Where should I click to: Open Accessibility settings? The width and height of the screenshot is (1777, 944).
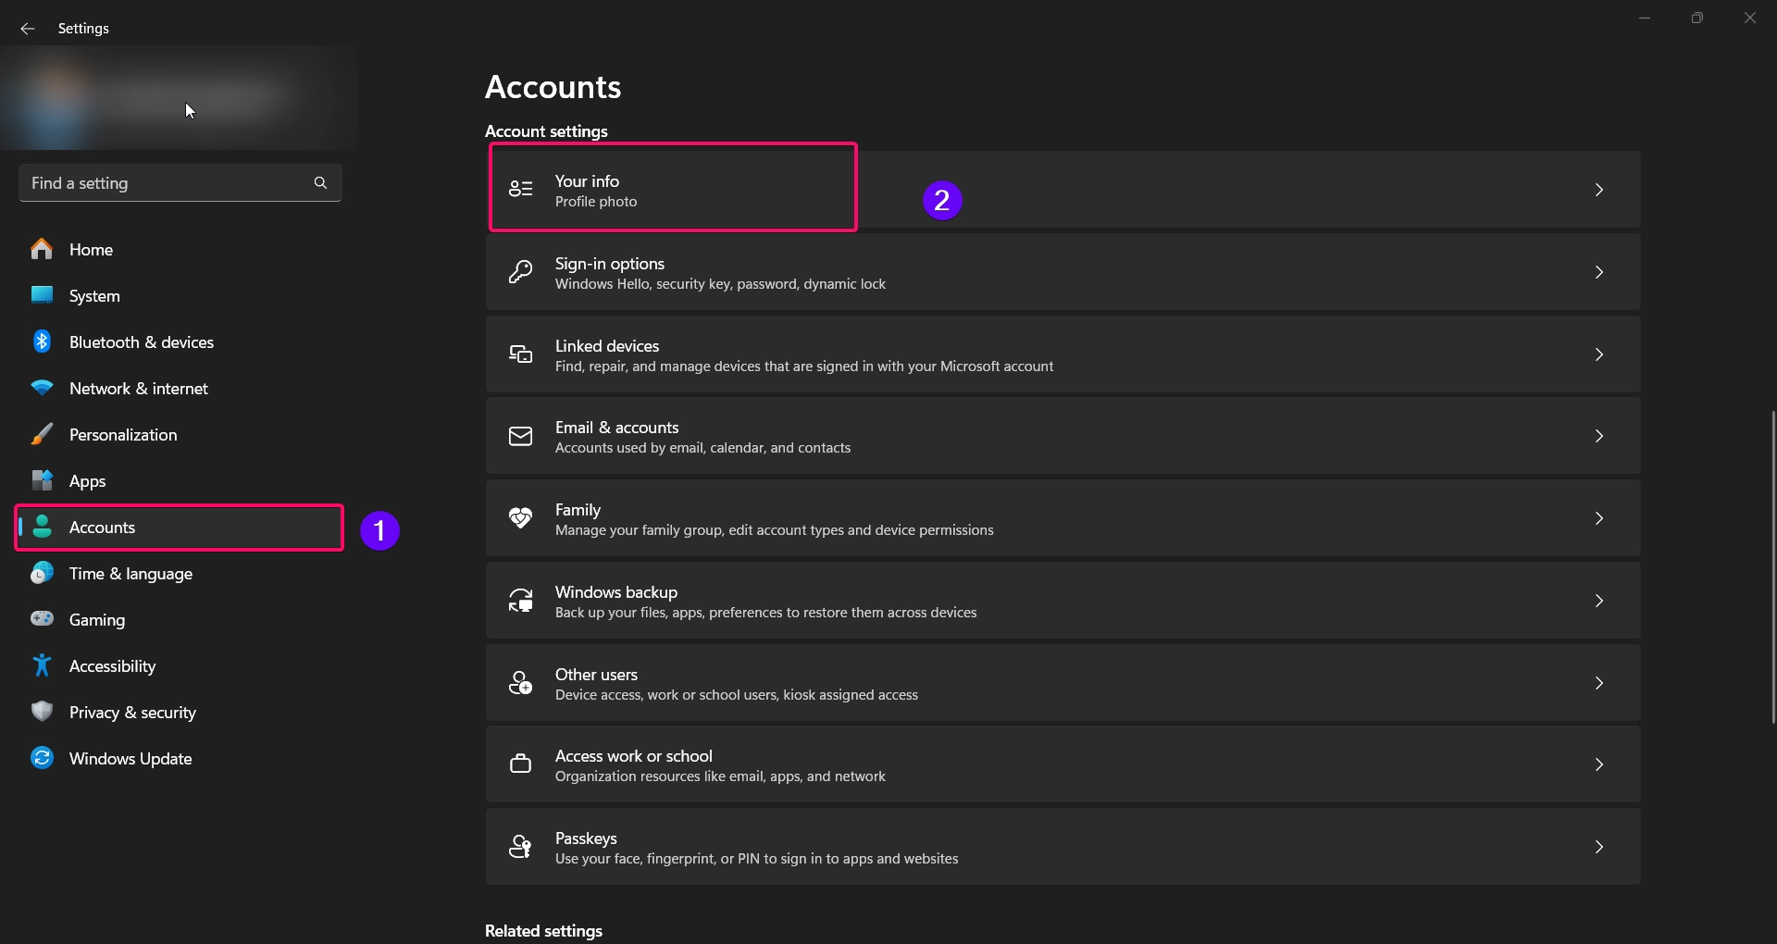(180, 665)
